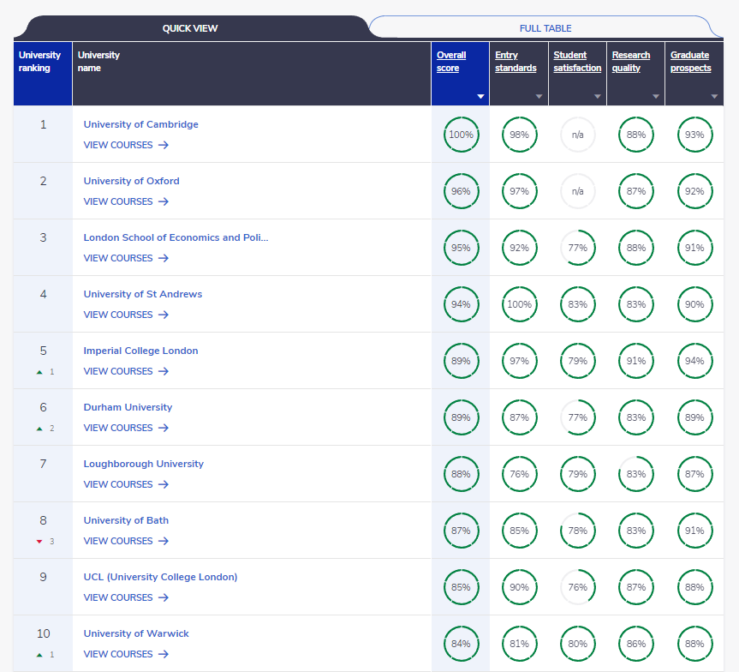Sort by Entry standards column header
The image size is (739, 672).
click(516, 62)
